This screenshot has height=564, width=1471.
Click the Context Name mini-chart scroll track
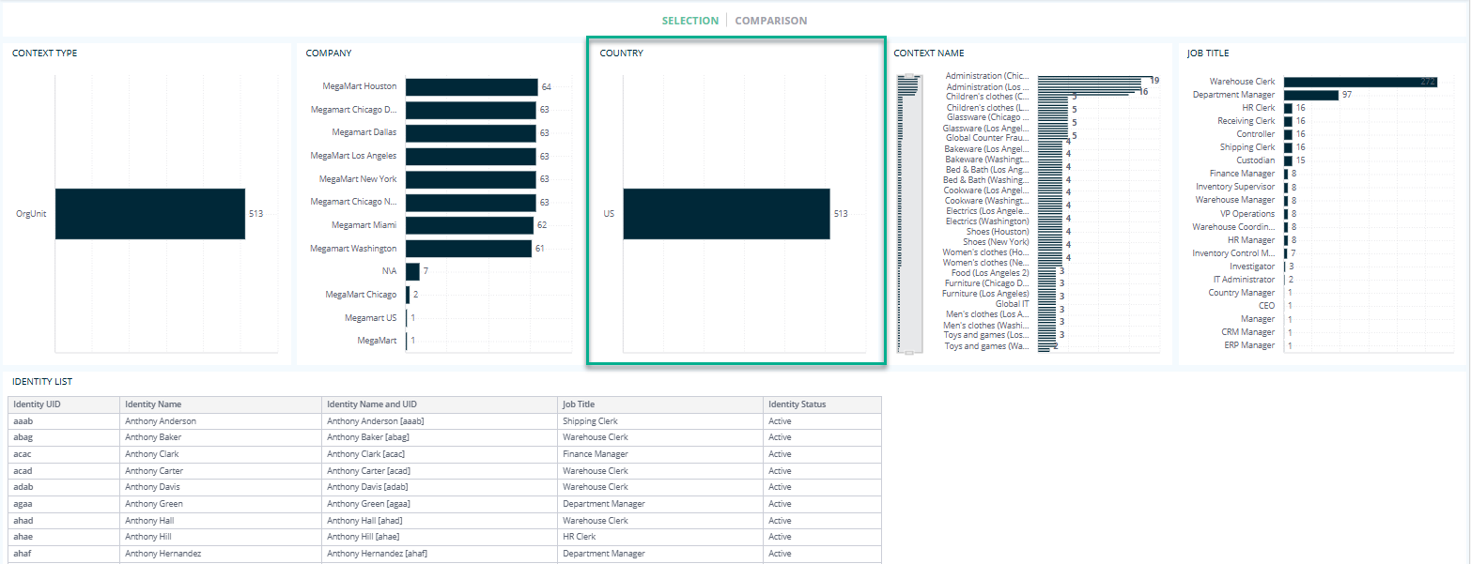(x=908, y=214)
